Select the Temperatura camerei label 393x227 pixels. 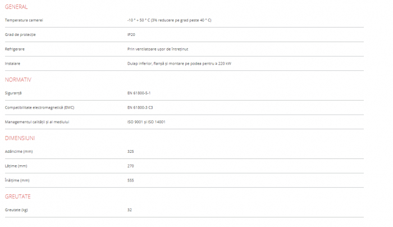pos(24,20)
